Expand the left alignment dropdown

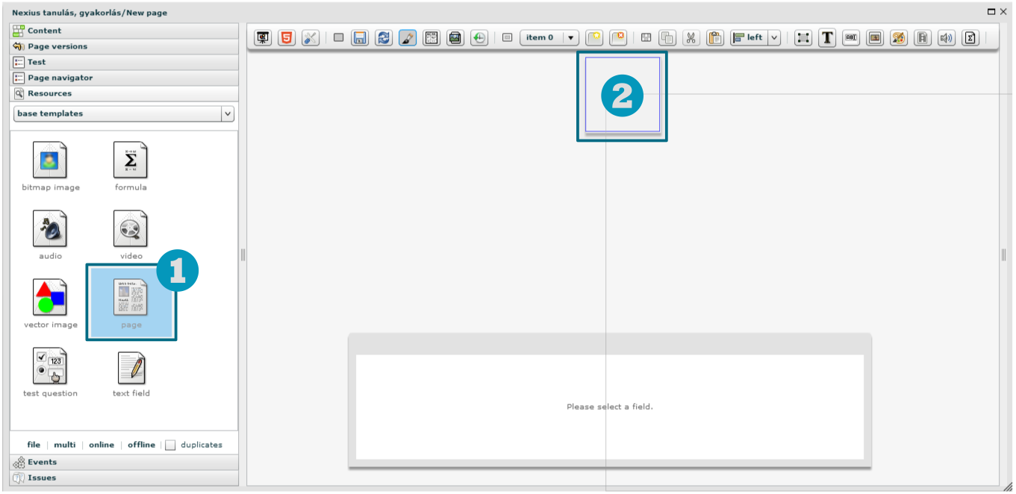pyautogui.click(x=773, y=37)
